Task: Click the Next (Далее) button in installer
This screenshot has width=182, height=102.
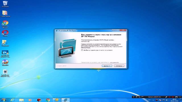Action: 107,66
